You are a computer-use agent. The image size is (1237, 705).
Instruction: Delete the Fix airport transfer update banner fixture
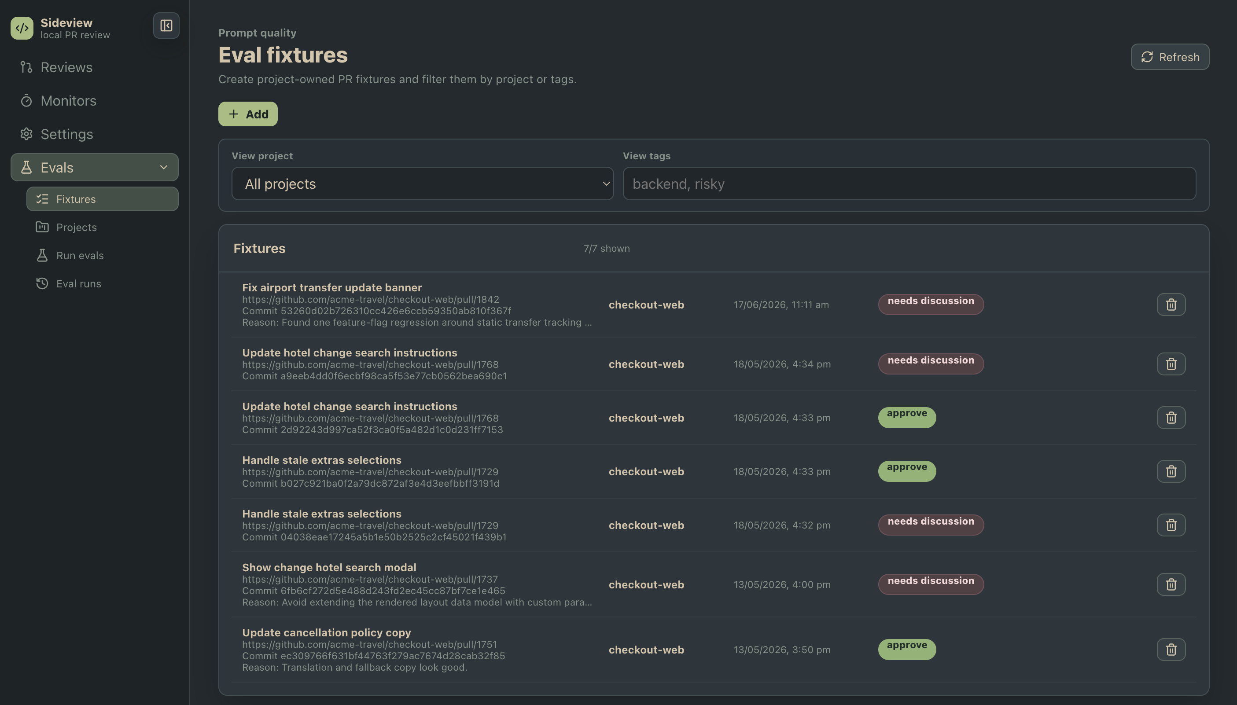point(1171,305)
